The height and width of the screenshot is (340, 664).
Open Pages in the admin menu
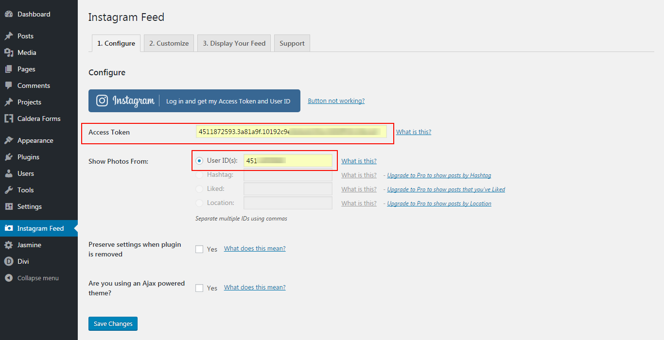click(39, 69)
